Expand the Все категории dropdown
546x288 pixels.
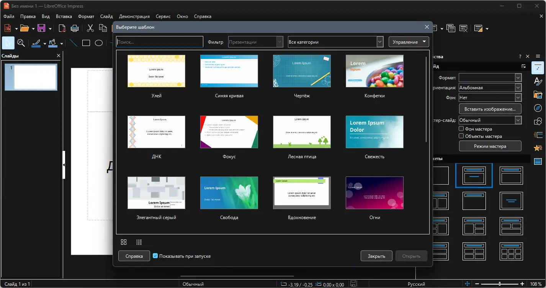[380, 42]
